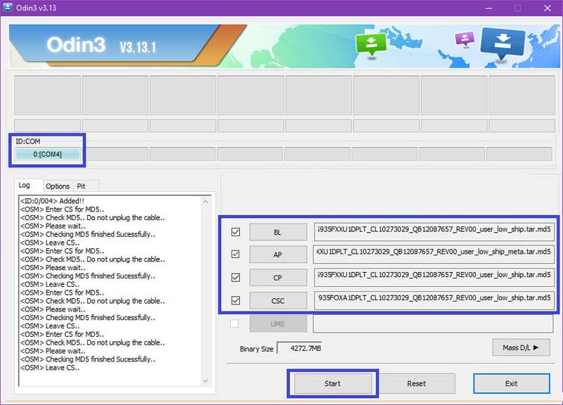Open the Pit tab

coord(82,186)
